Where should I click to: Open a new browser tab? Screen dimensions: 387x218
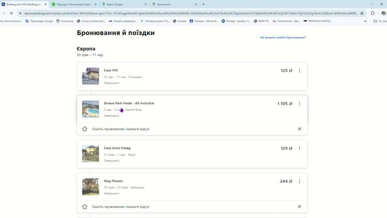pos(203,4)
